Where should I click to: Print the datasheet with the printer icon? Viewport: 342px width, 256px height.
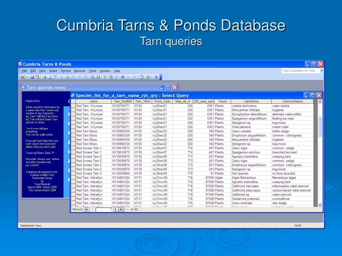44,77
